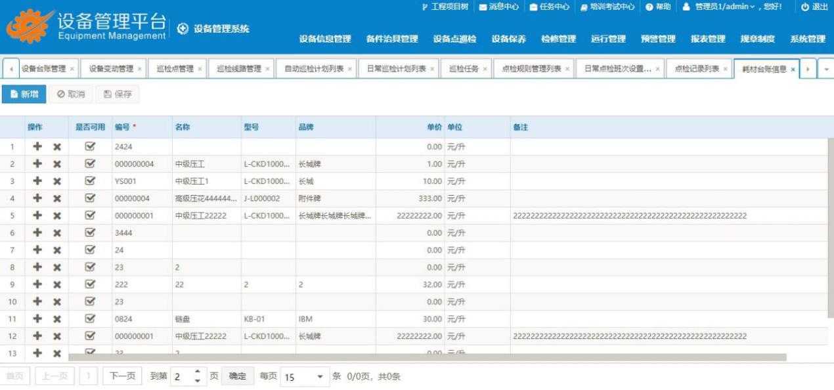The height and width of the screenshot is (390, 834).
Task: Open the 设备点巡检 menu
Action: (x=454, y=39)
